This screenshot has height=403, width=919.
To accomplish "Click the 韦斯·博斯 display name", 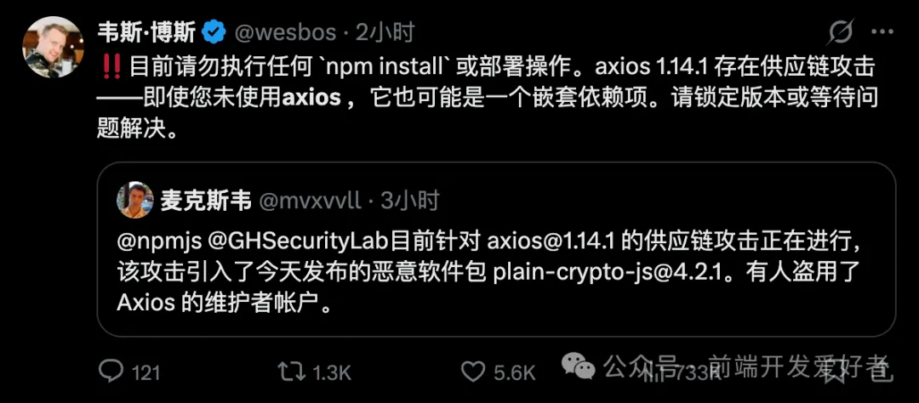I will click(146, 32).
